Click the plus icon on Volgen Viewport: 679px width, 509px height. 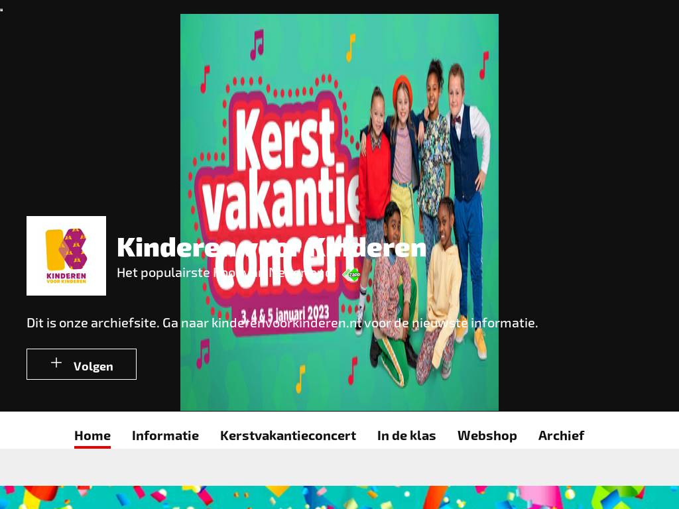click(x=56, y=363)
